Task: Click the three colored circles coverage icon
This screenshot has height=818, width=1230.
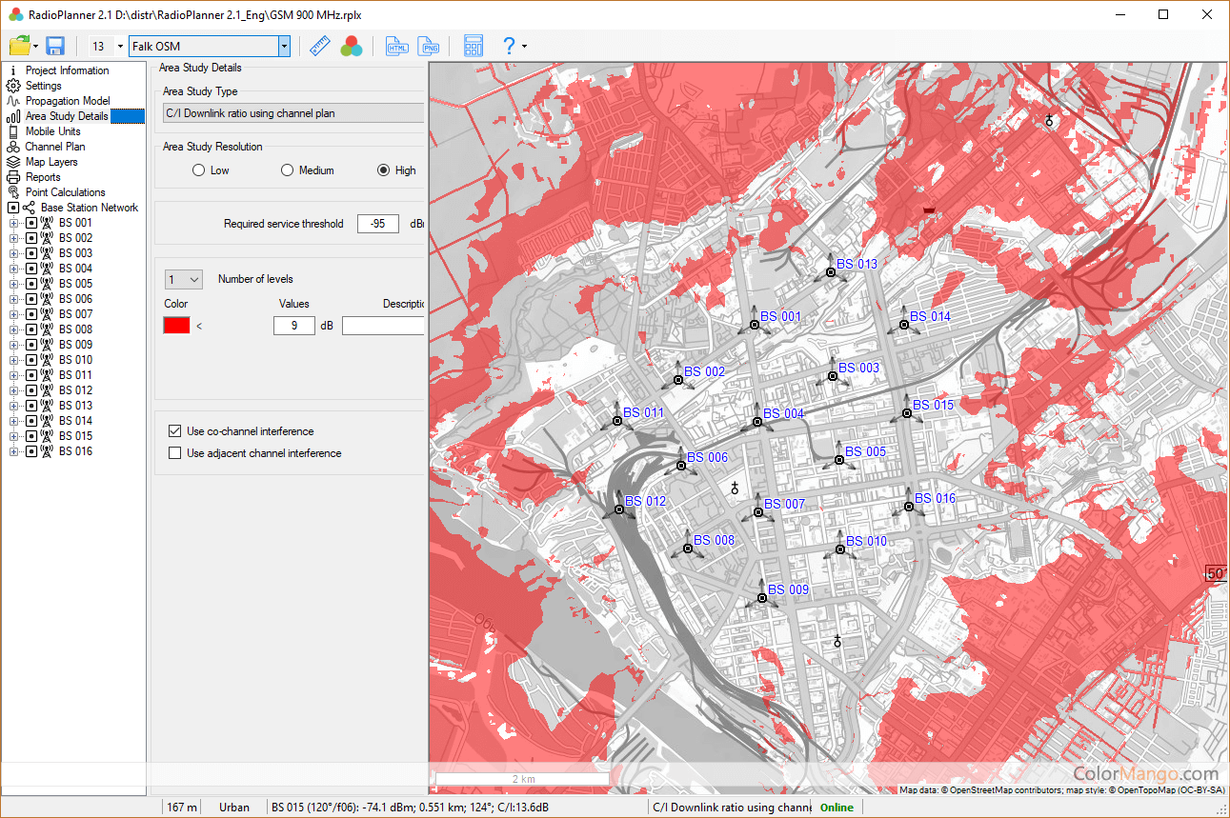Action: click(352, 46)
